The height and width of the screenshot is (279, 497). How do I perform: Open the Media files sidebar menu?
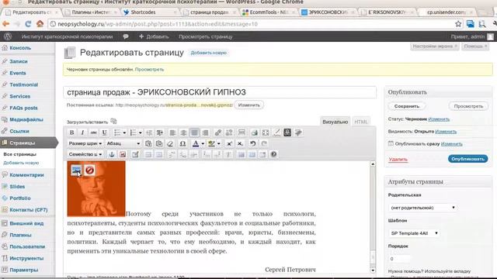click(x=26, y=119)
